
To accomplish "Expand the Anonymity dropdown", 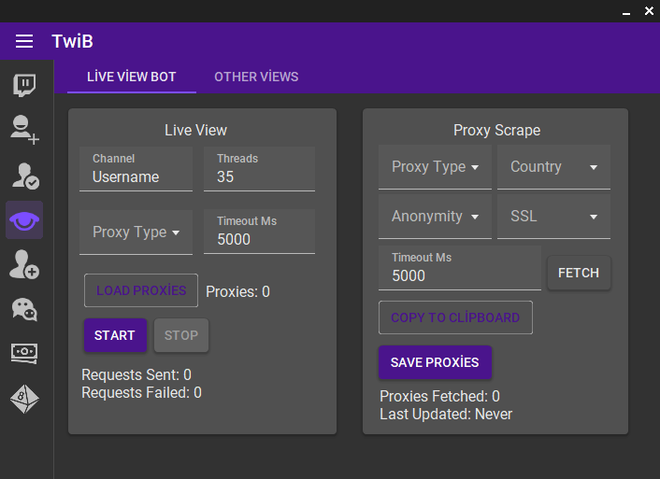I will 435,217.
